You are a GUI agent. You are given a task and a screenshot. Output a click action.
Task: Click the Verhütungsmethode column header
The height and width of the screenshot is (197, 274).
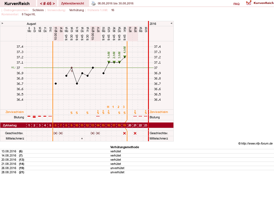pyautogui.click(x=125, y=147)
